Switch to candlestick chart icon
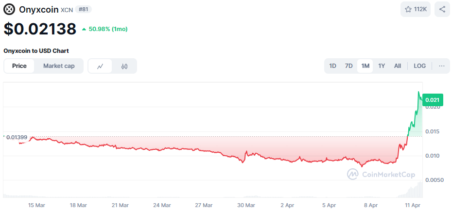The width and height of the screenshot is (452, 210). [x=124, y=66]
